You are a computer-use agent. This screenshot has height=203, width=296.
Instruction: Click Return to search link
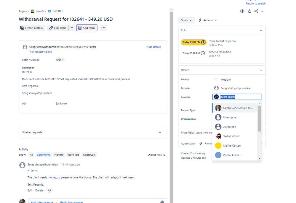click(x=256, y=4)
